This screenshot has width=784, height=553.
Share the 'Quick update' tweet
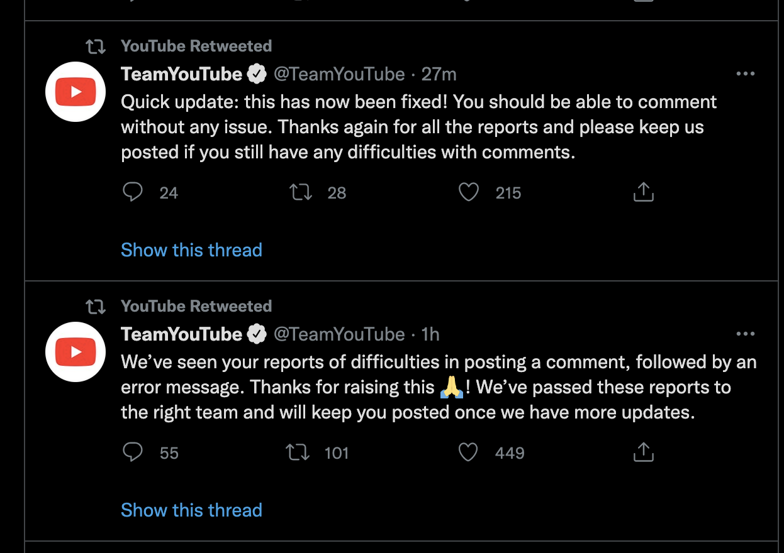point(643,192)
